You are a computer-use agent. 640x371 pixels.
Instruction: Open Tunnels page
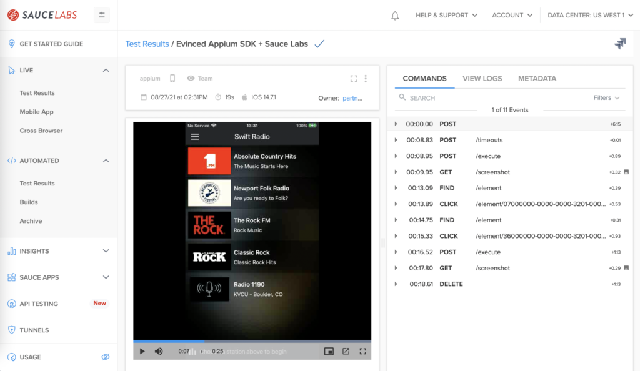[x=34, y=330]
